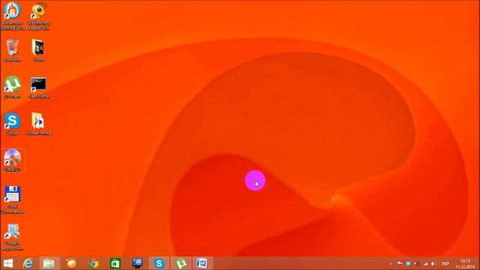Open the clock and date display

pyautogui.click(x=465, y=263)
